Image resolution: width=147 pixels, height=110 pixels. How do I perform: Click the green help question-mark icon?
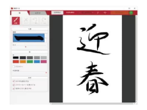pyautogui.click(x=131, y=13)
